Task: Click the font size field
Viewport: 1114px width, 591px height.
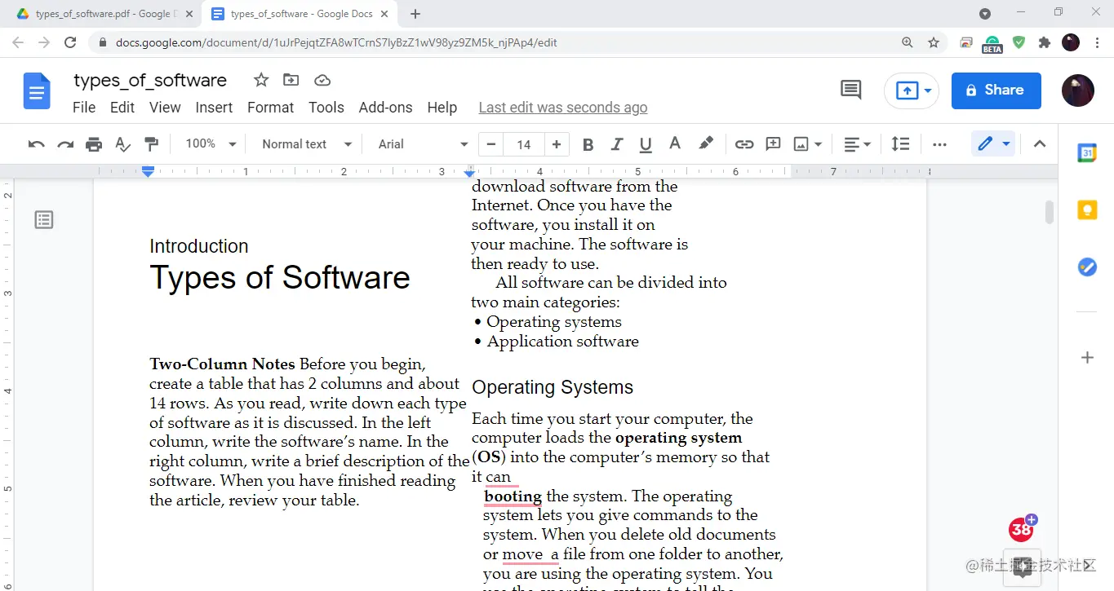Action: click(523, 144)
